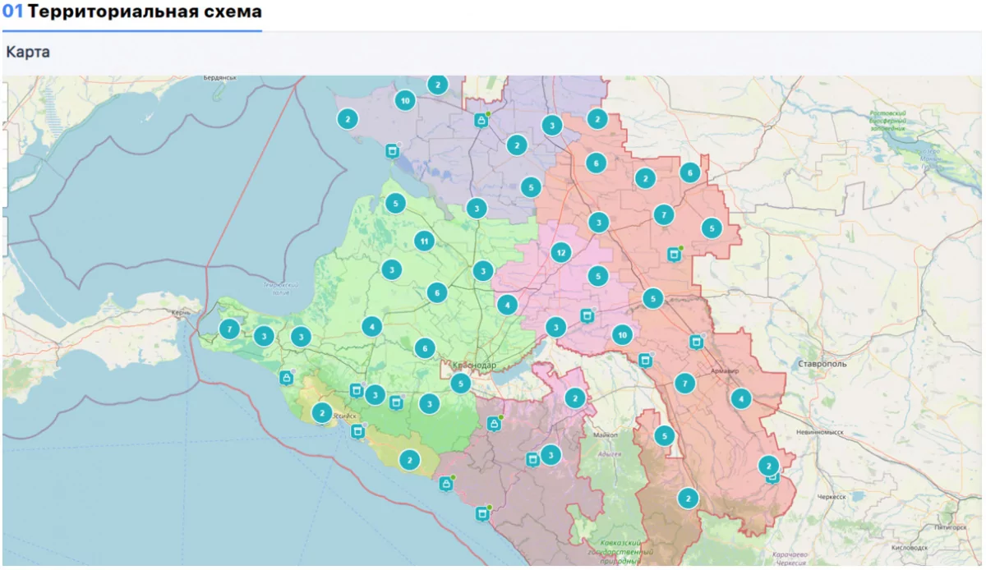Select cluster 7 near Керчь
The image size is (986, 570).
click(x=229, y=329)
